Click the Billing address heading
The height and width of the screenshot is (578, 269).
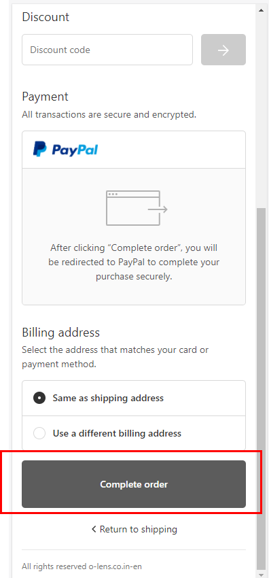coord(60,333)
